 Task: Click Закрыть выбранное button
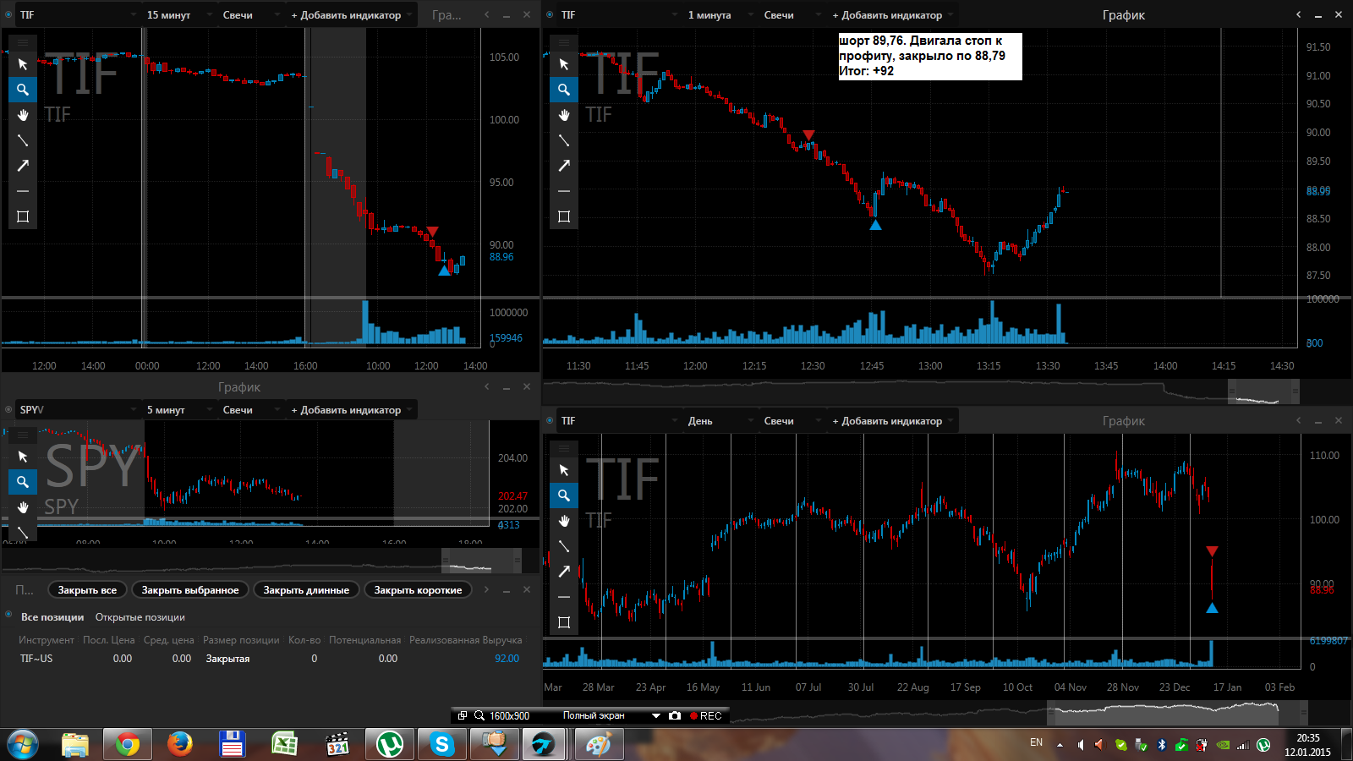[190, 589]
